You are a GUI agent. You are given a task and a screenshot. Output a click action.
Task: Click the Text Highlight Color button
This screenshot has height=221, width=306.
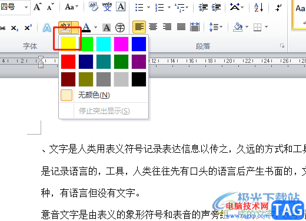65,28
